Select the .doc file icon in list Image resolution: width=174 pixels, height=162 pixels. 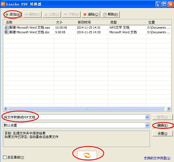pyautogui.click(x=7, y=32)
